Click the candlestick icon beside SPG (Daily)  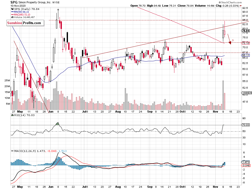pyautogui.click(x=12, y=9)
